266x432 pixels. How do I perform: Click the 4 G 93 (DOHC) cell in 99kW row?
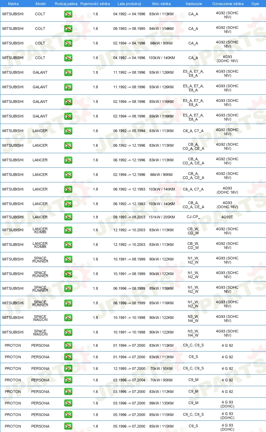227,404
